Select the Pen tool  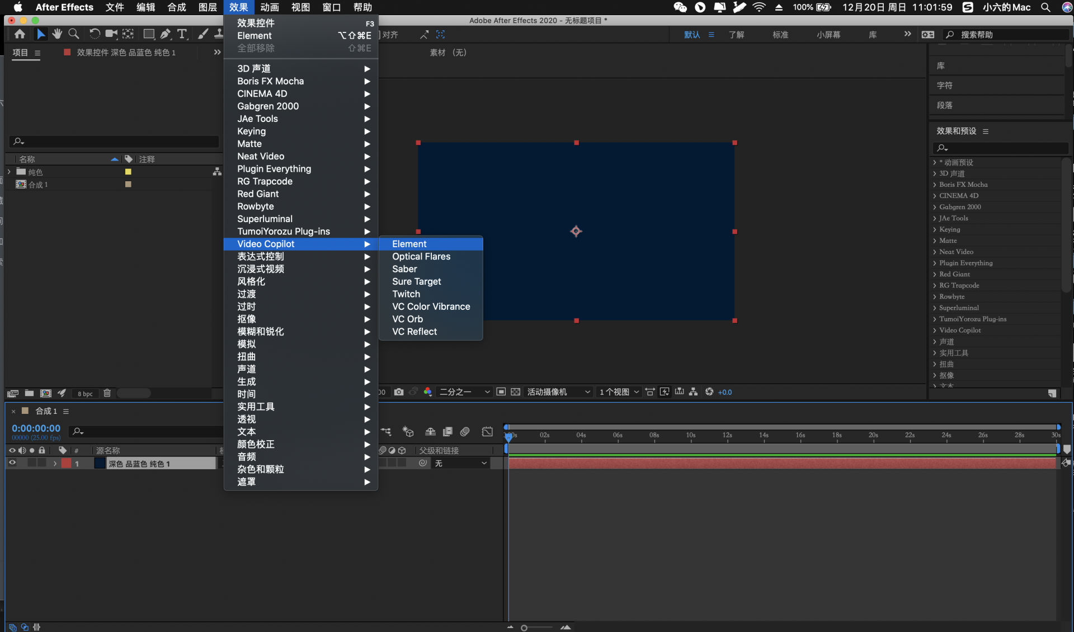[166, 34]
